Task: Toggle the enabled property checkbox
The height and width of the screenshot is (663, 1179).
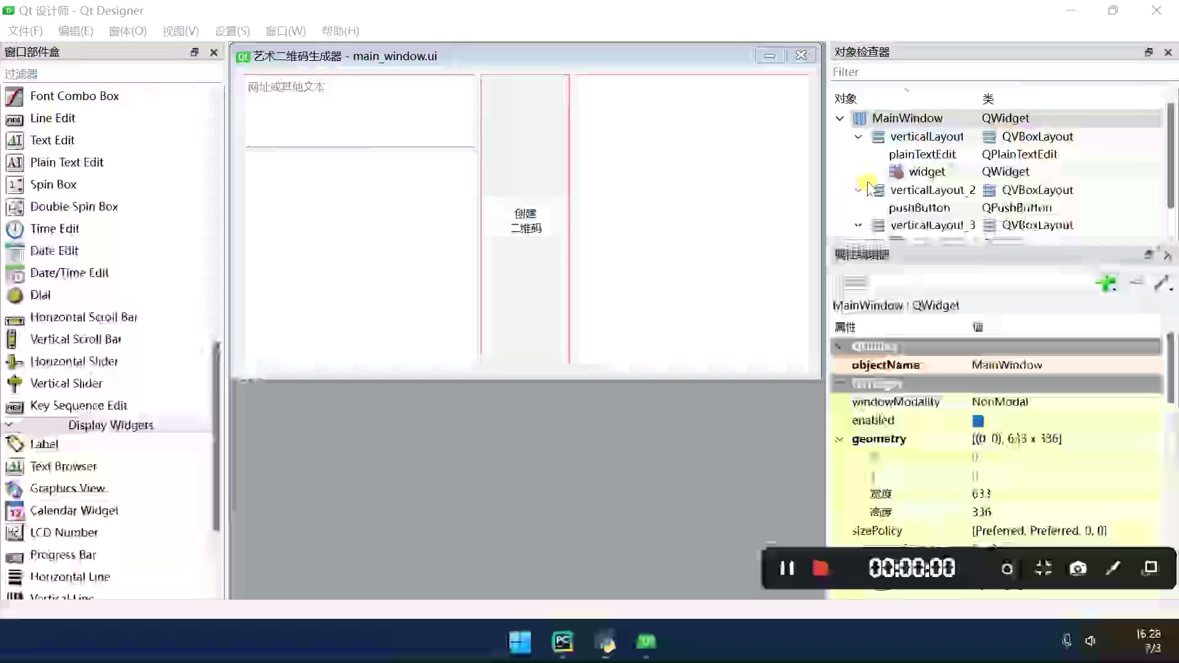Action: pos(978,421)
